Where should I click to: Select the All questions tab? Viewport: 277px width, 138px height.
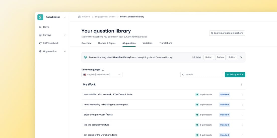click(x=129, y=43)
